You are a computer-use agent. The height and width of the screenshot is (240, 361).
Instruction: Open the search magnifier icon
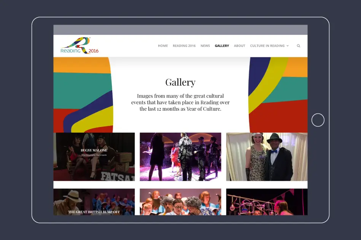click(298, 46)
